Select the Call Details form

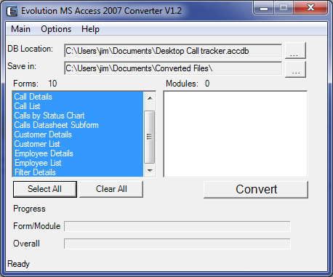[78, 97]
